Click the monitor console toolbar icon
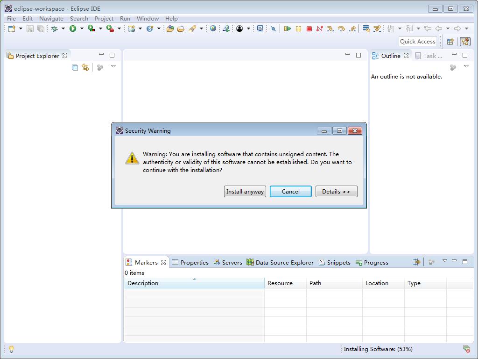 [260, 29]
